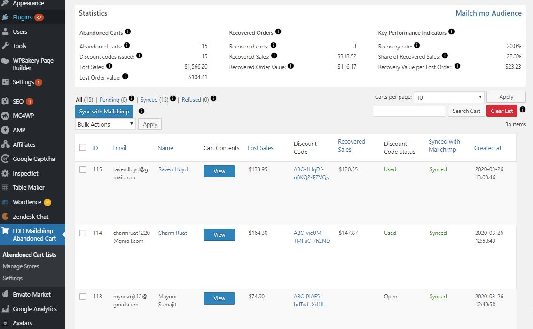The image size is (533, 329).
Task: Click the info icon beside Abandoned carts count label
Action: (x=127, y=45)
